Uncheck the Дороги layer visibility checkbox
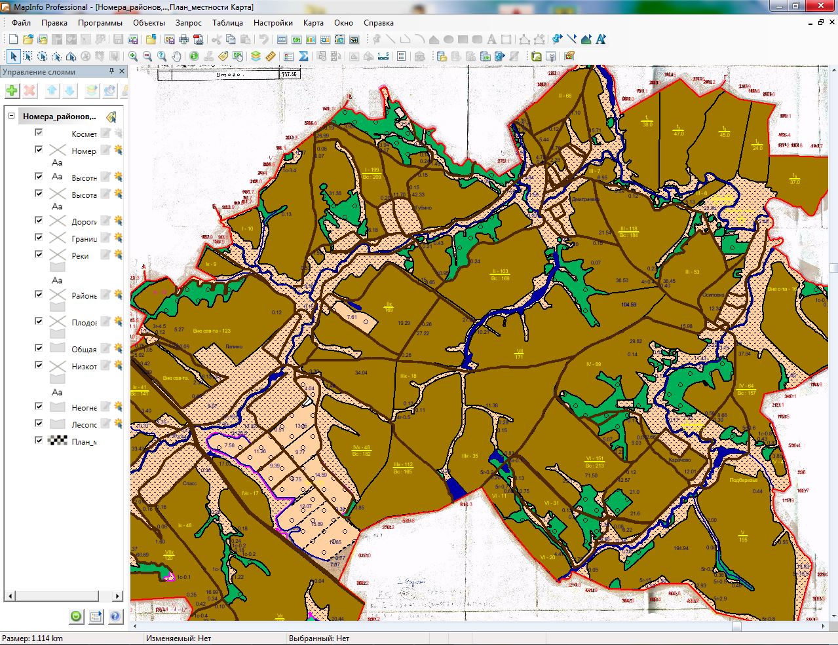 (39, 220)
